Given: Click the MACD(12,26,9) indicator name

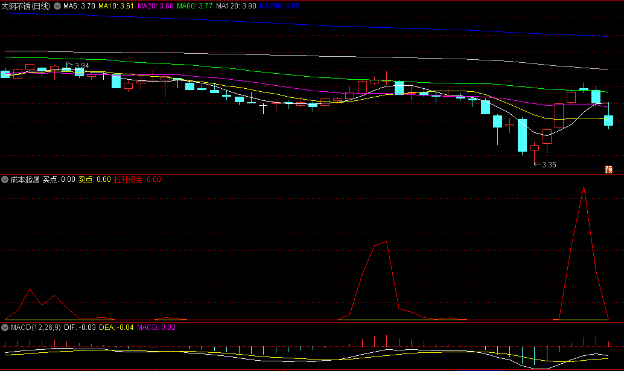Looking at the screenshot, I should (36, 327).
